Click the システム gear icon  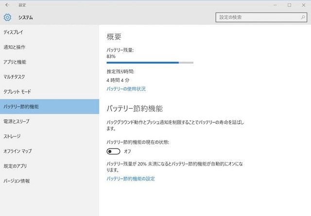click(8, 17)
